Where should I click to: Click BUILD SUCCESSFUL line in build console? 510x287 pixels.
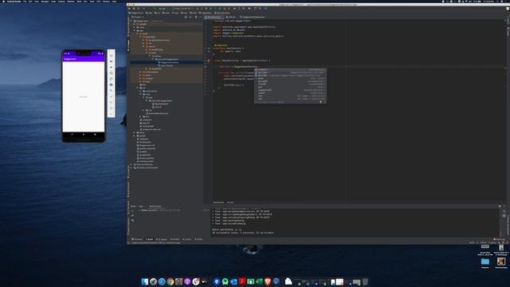(x=226, y=230)
